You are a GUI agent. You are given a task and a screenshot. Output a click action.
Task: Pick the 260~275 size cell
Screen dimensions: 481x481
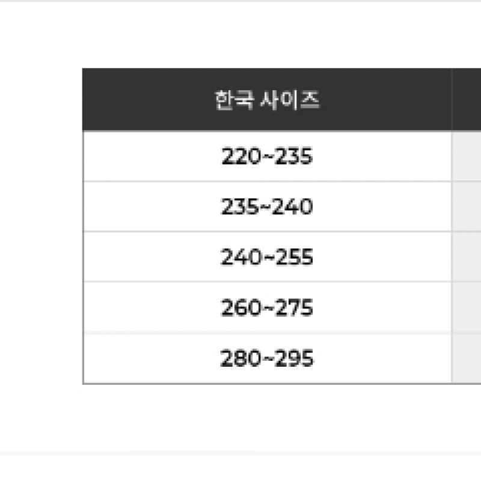(267, 308)
